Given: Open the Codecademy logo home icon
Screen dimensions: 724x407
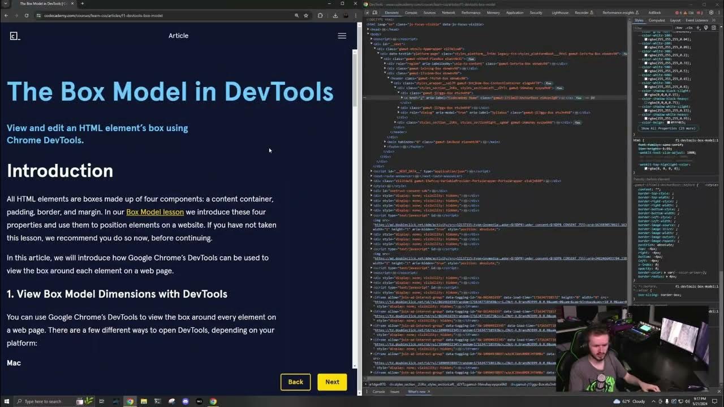Looking at the screenshot, I should point(15,36).
